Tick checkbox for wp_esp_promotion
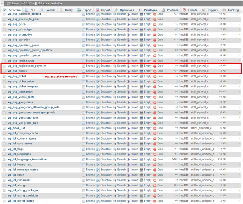This screenshot has height=204, width=243. [x=4, y=35]
